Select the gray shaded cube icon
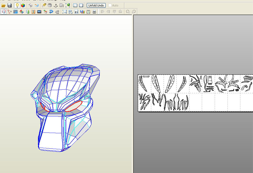The height and width of the screenshot is (173, 253). pyautogui.click(x=30, y=5)
